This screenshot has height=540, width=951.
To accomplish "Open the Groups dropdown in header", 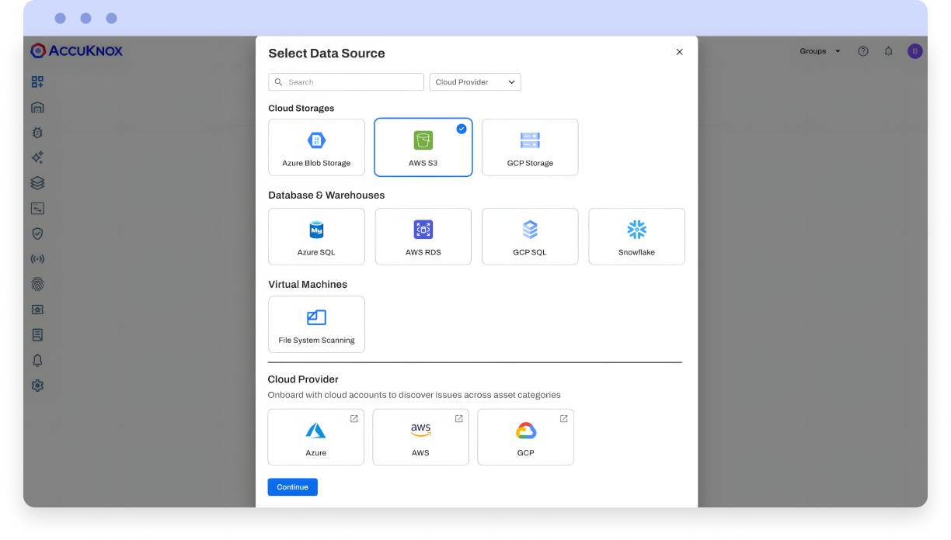I will click(x=820, y=51).
